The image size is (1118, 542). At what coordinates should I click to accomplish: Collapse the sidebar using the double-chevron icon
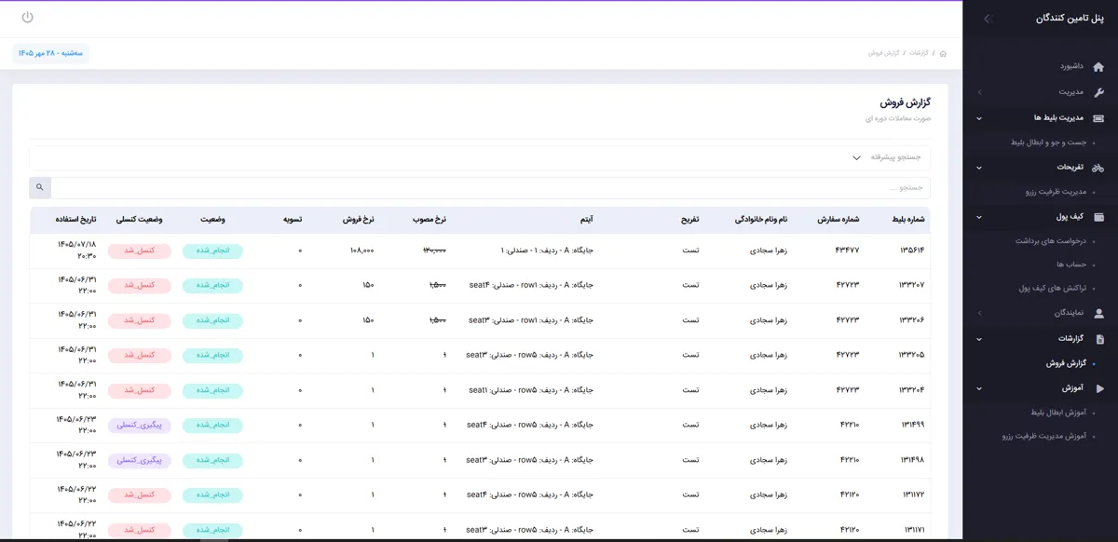988,18
